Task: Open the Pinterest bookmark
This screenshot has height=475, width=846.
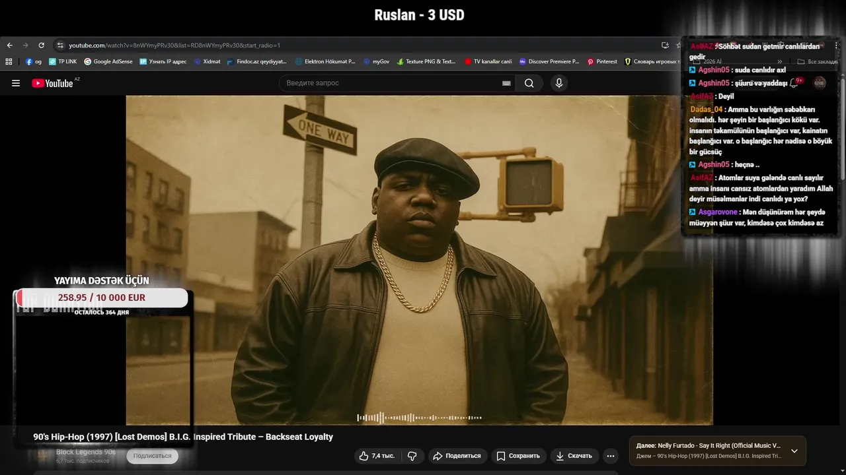Action: tap(602, 61)
